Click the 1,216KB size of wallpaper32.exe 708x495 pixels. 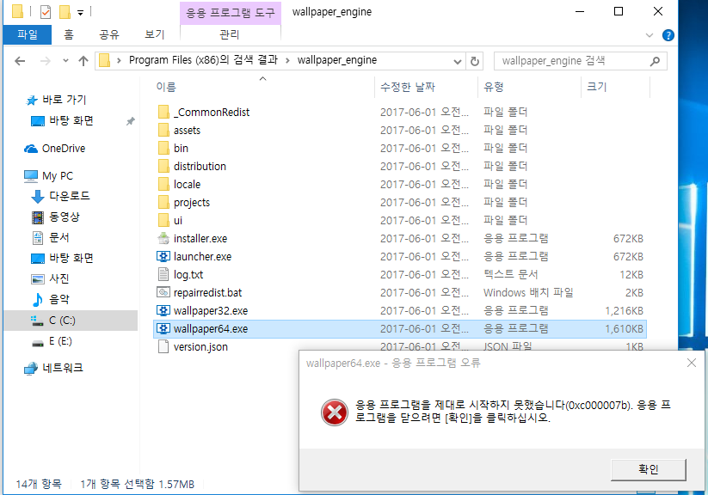624,311
